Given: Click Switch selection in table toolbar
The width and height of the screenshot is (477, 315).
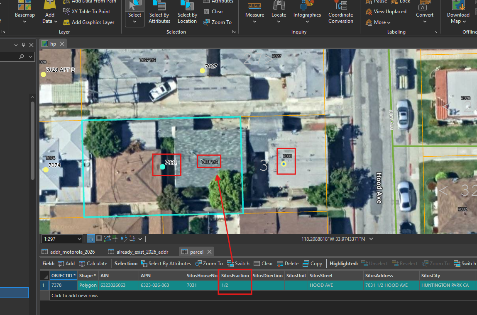Looking at the screenshot, I should [238, 264].
